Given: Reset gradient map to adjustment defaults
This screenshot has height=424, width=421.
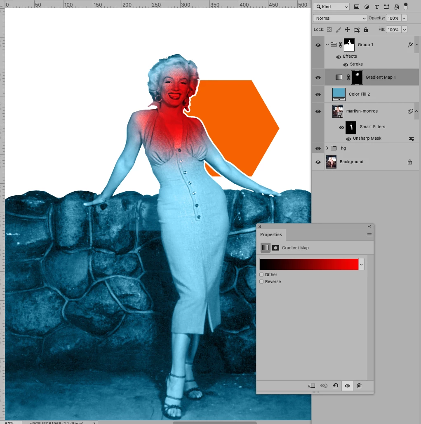Looking at the screenshot, I should pos(336,386).
